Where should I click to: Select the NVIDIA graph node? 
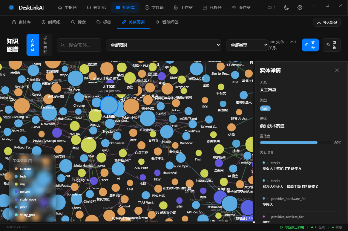74,127
